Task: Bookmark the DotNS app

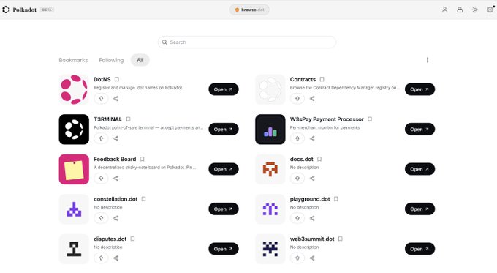Action: pos(117,79)
